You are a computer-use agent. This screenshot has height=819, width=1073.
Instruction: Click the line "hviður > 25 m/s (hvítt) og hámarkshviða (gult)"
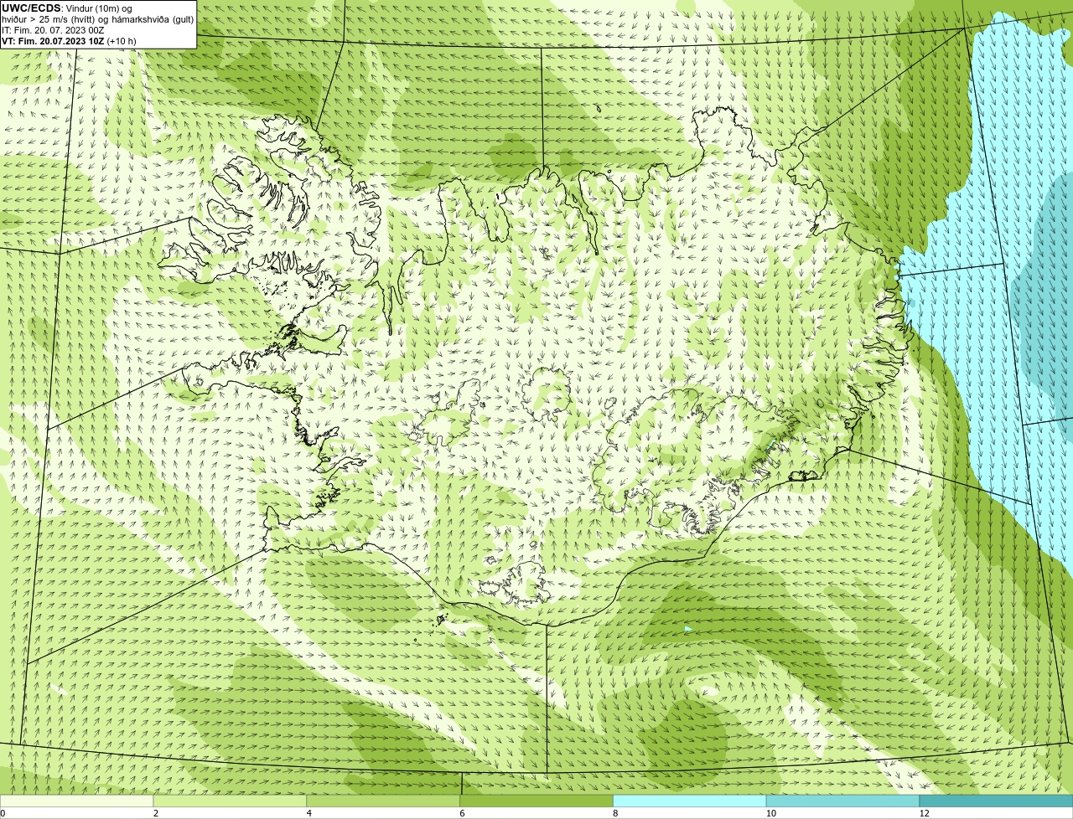[97, 19]
